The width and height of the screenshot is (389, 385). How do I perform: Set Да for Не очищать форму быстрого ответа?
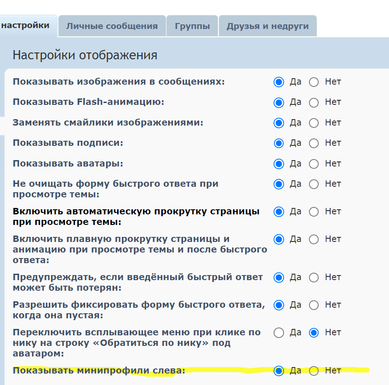click(x=279, y=184)
